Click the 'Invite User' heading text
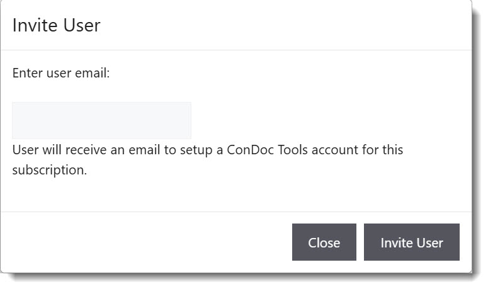Image resolution: width=488 pixels, height=289 pixels. 56,25
